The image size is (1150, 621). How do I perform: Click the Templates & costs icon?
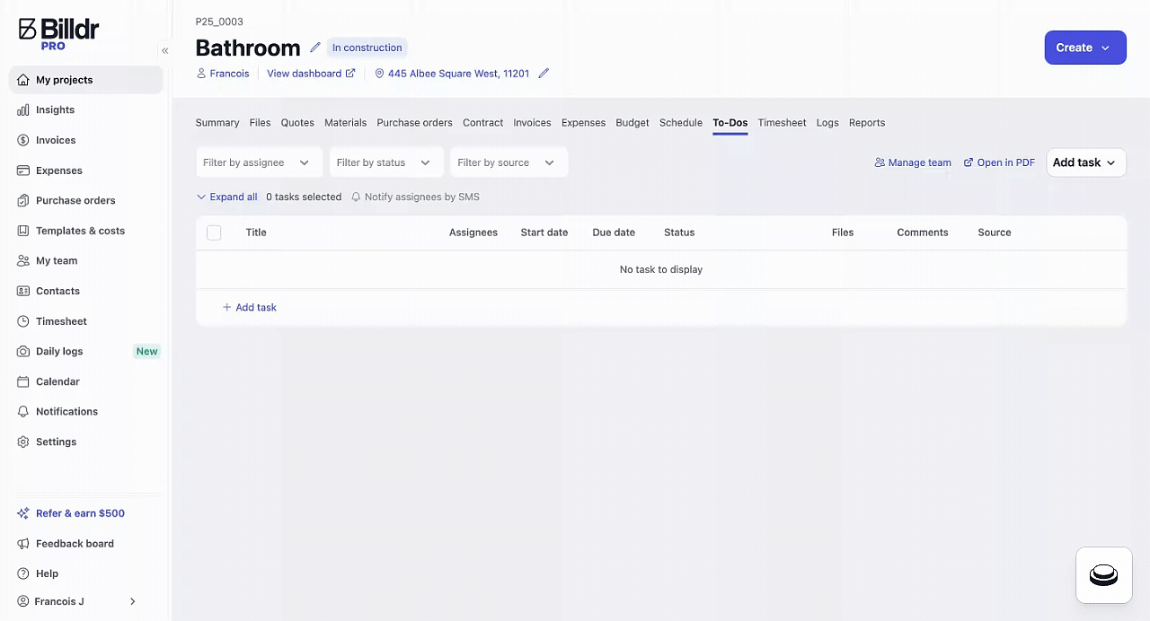click(23, 231)
